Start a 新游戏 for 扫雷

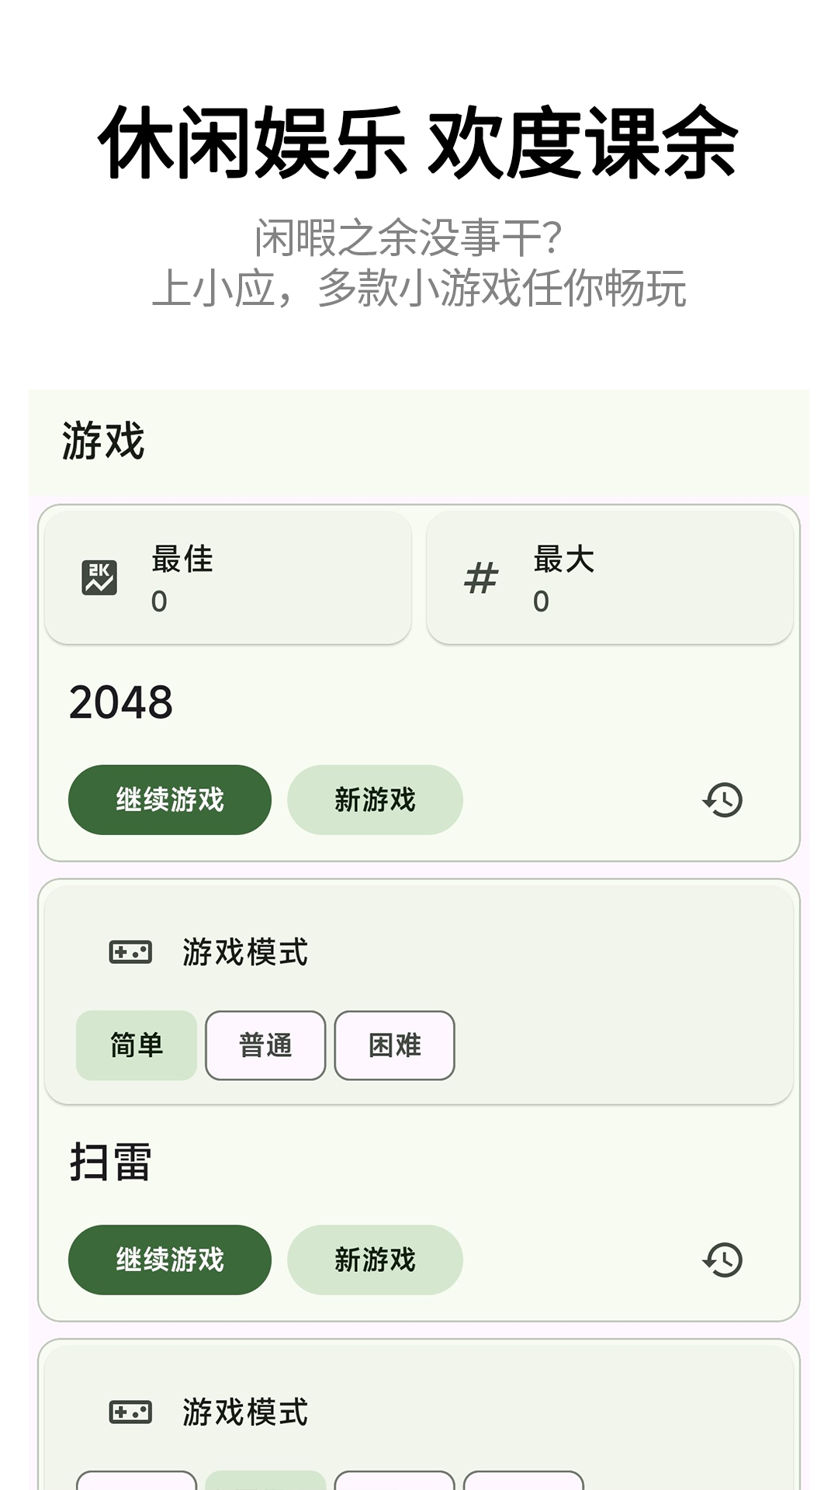coord(375,1260)
